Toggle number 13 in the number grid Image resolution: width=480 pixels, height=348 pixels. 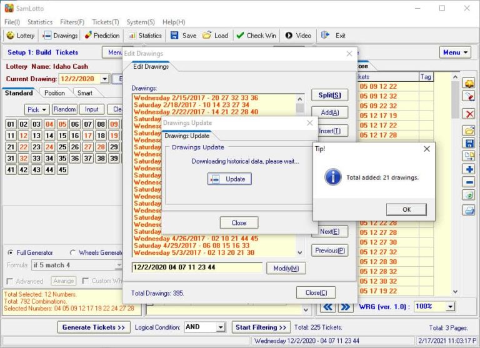(x=36, y=136)
